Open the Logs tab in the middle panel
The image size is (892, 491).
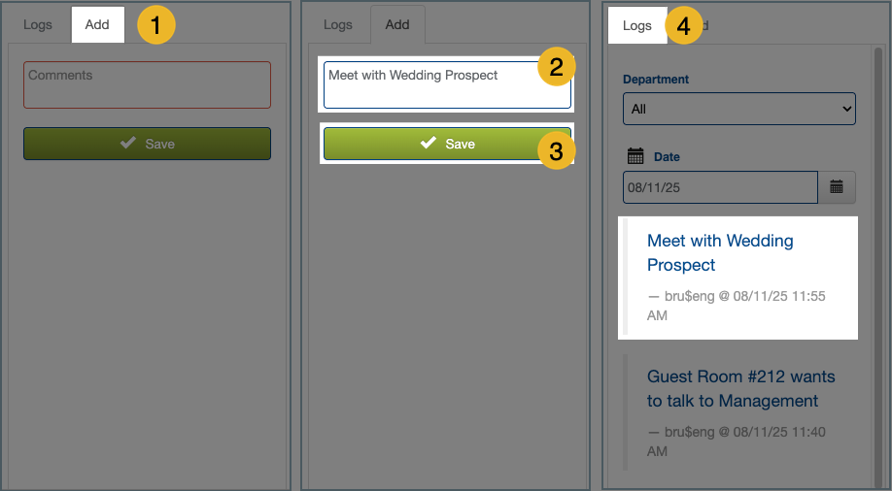338,25
